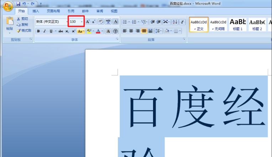This screenshot has height=157, width=272.
Task: Open highlight color dropdown arrow
Action: tap(93, 31)
